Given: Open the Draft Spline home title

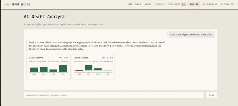Looking at the screenshot, I should 21,4.
